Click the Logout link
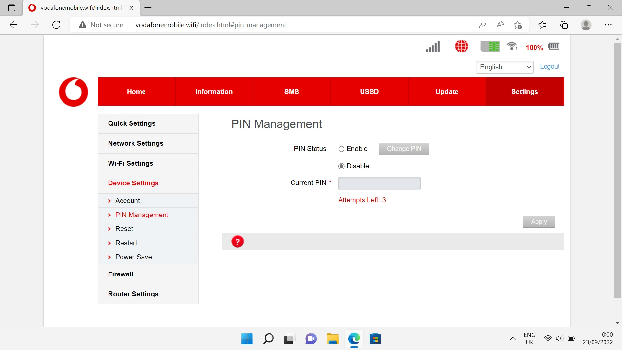Viewport: 622px width, 350px height. click(549, 66)
